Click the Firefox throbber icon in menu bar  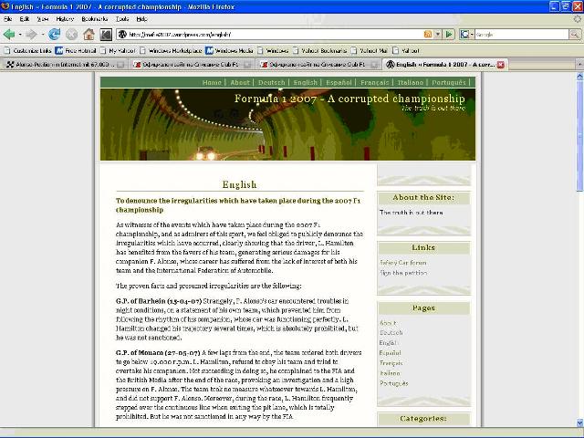578,19
